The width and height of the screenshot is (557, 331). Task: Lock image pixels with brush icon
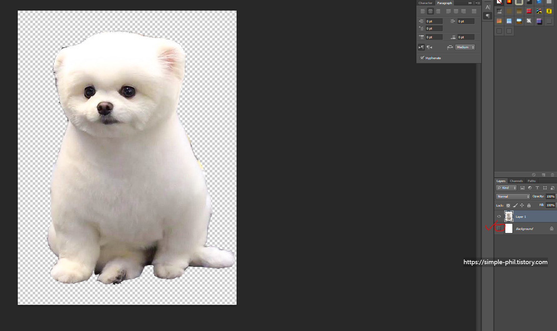[515, 205]
